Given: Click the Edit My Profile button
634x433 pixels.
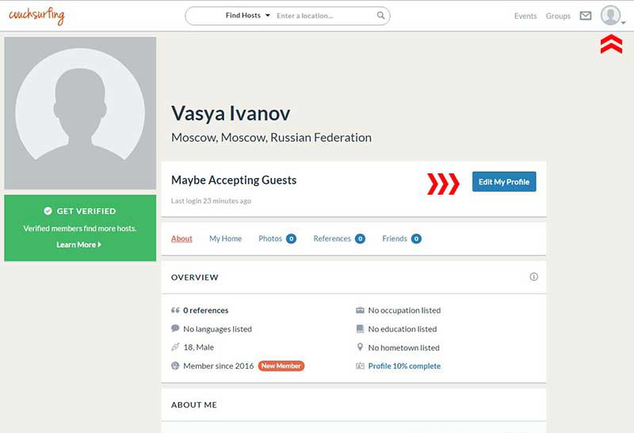Looking at the screenshot, I should pos(504,182).
